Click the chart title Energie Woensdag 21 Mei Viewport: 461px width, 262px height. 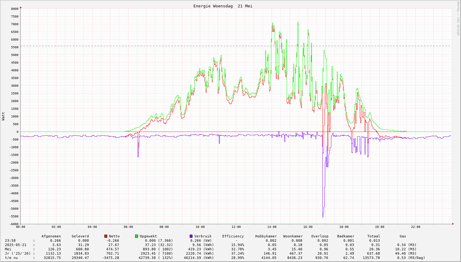click(x=223, y=6)
